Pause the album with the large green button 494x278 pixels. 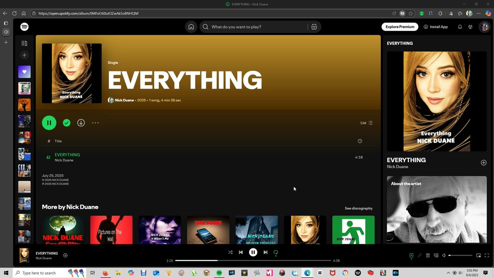click(49, 123)
